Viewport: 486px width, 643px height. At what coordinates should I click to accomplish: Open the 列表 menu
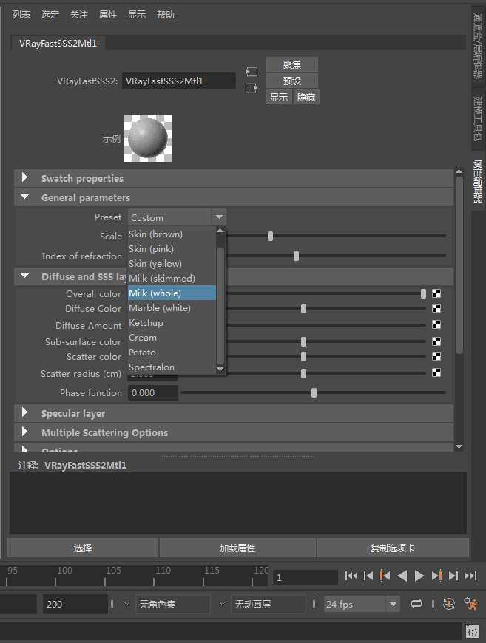click(21, 15)
